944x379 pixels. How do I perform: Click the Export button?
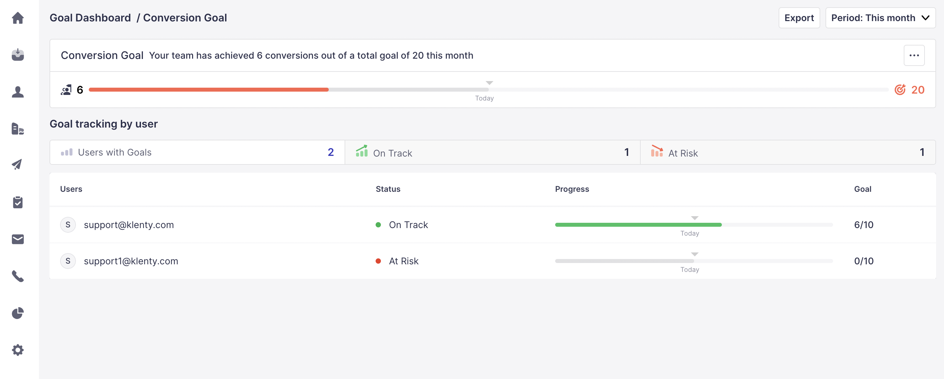click(x=798, y=18)
